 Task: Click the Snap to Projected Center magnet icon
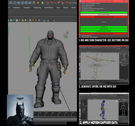pyautogui.click(x=59, y=3)
